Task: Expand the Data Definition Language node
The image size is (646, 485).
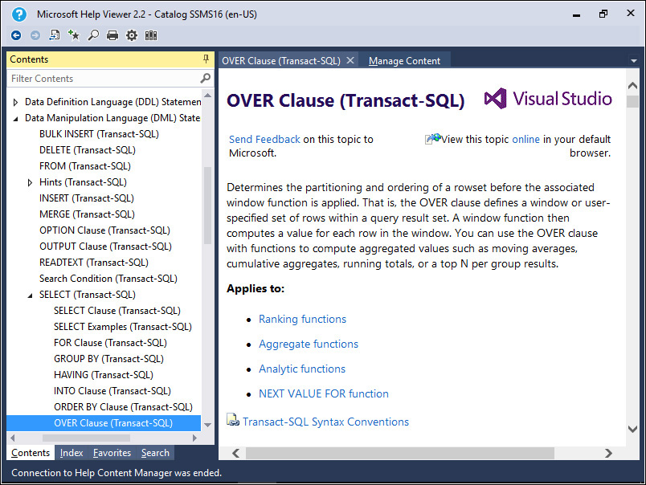Action: [15, 102]
